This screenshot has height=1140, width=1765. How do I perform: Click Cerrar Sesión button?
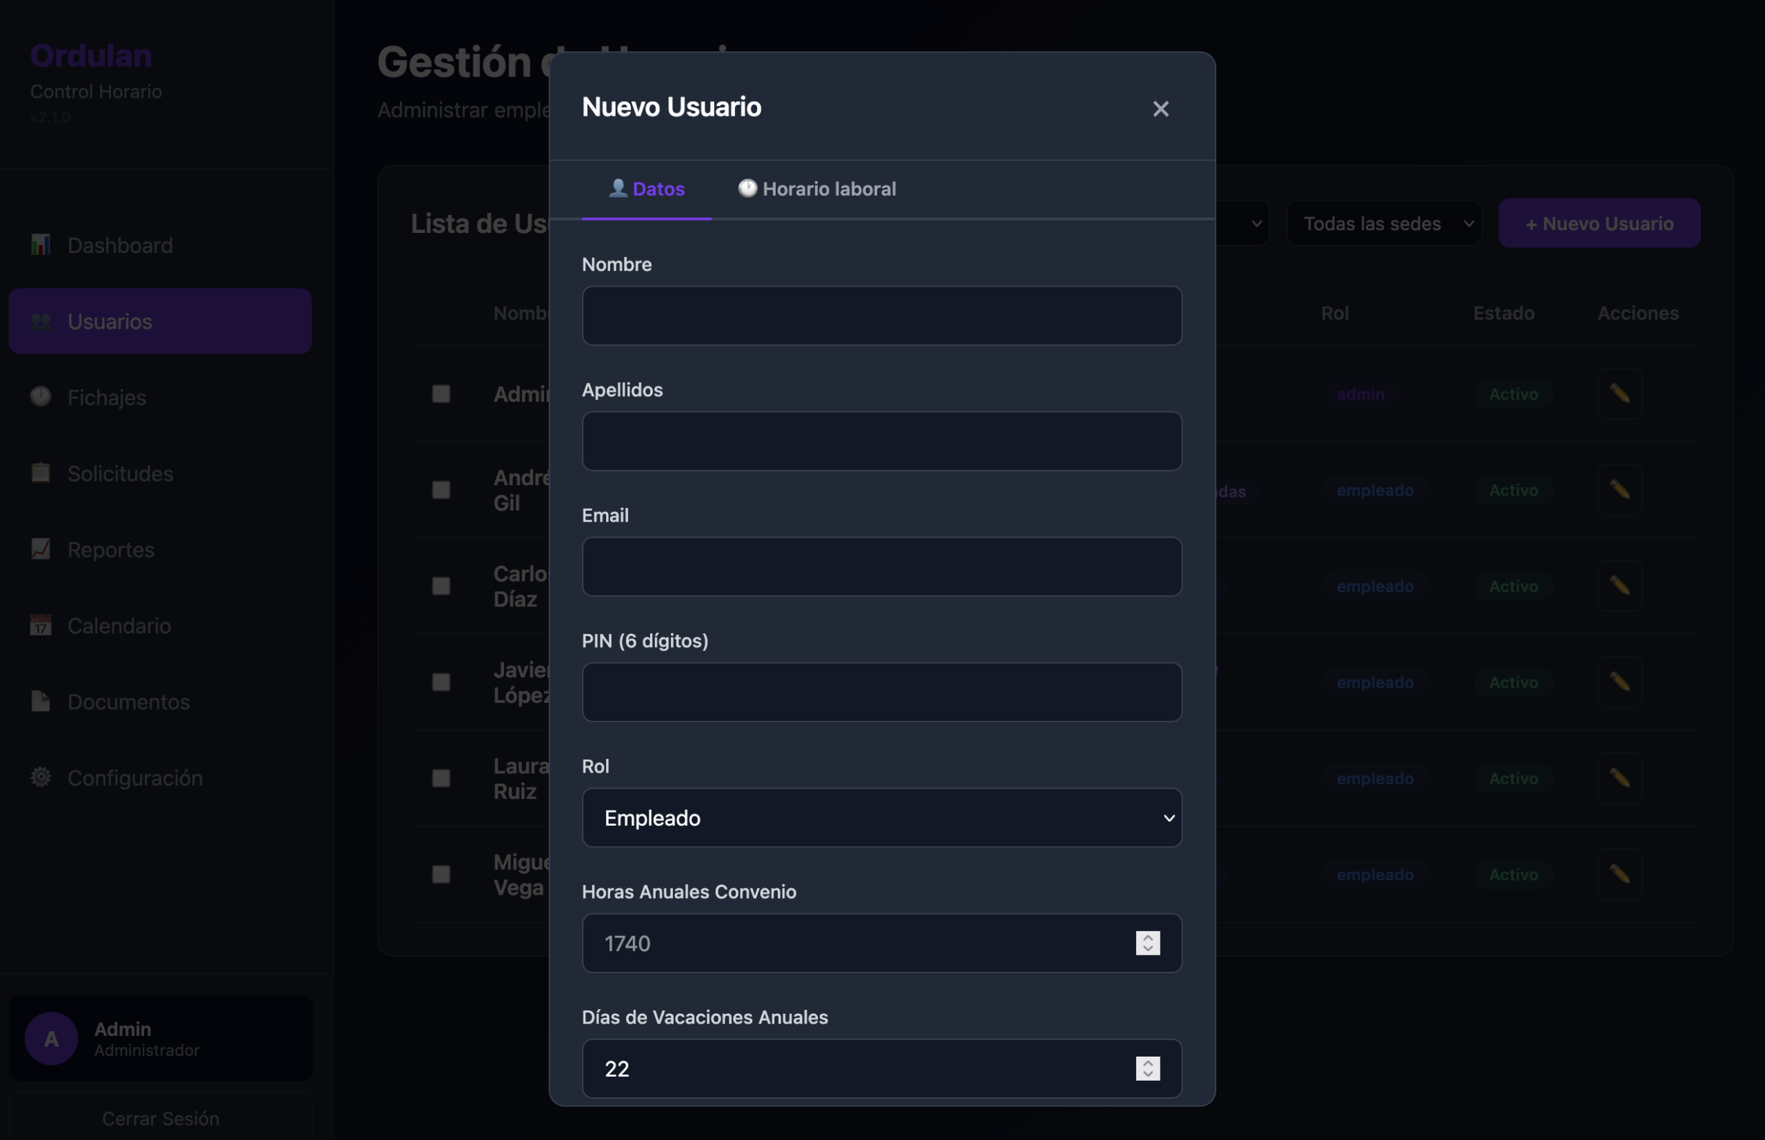[x=161, y=1118]
